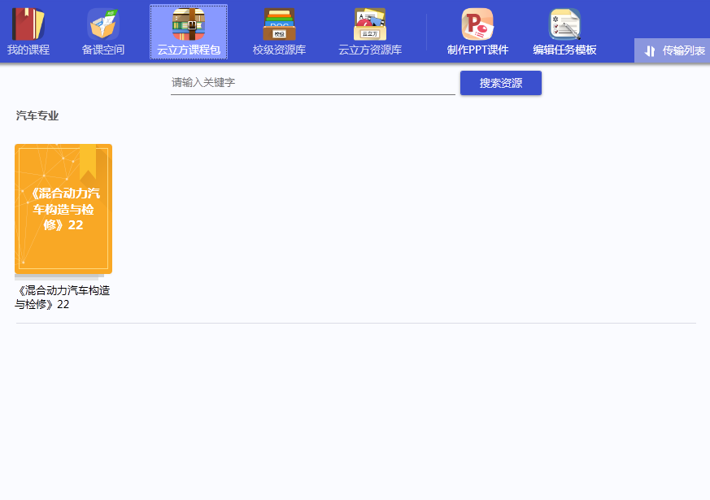Open the 编辑任务模板 checklist icon
The width and height of the screenshot is (710, 500).
coord(564,24)
